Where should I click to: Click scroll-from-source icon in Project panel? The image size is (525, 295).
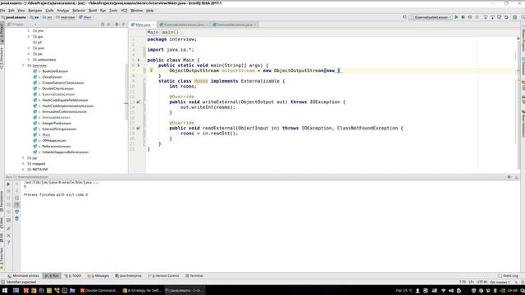103,25
